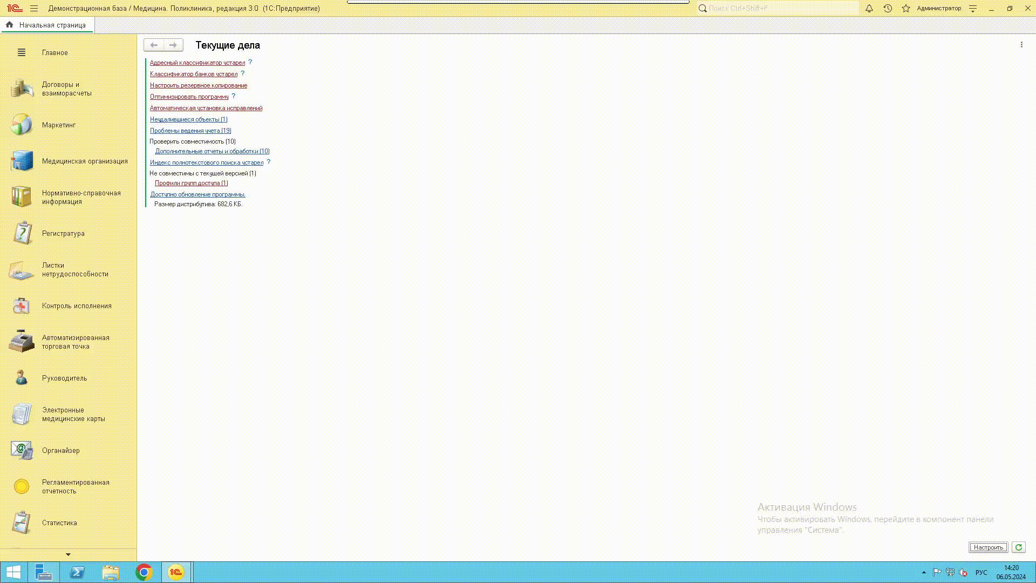Click the Медицинская организация building icon
Image resolution: width=1036 pixels, height=583 pixels.
[x=22, y=161]
